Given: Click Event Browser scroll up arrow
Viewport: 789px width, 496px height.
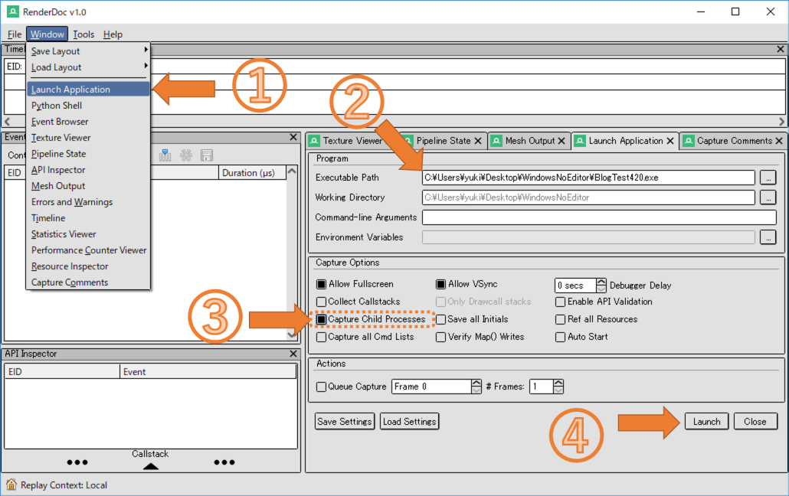Looking at the screenshot, I should tap(291, 172).
